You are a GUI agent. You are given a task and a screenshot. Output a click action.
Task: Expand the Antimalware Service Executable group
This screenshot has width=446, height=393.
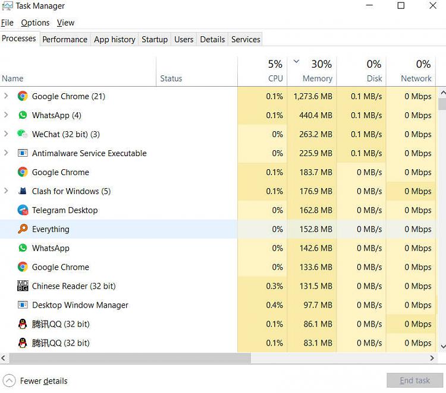(6, 153)
